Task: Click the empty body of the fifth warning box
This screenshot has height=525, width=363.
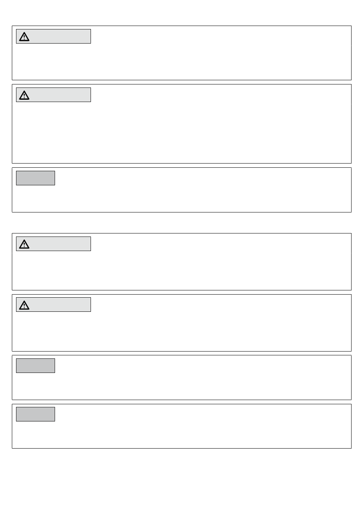Action: (181, 331)
